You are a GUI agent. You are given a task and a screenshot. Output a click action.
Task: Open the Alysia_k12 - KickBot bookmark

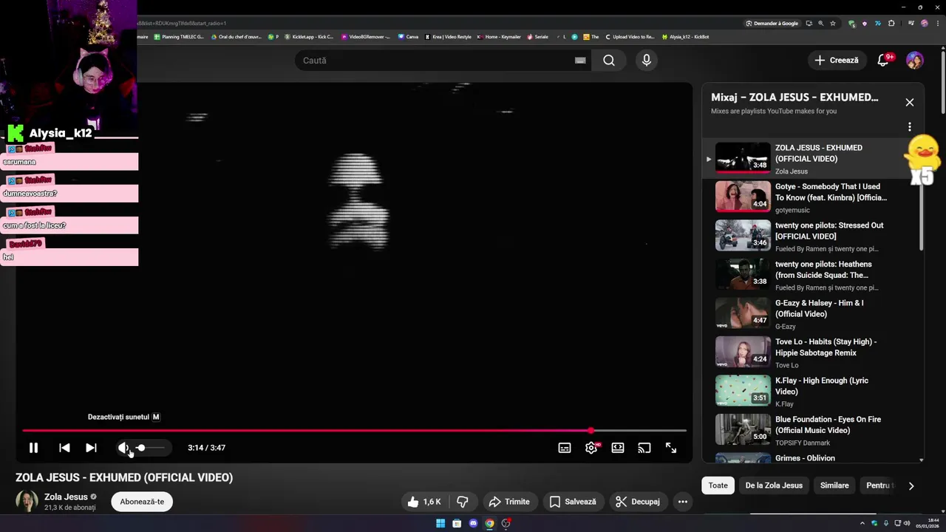tap(685, 37)
